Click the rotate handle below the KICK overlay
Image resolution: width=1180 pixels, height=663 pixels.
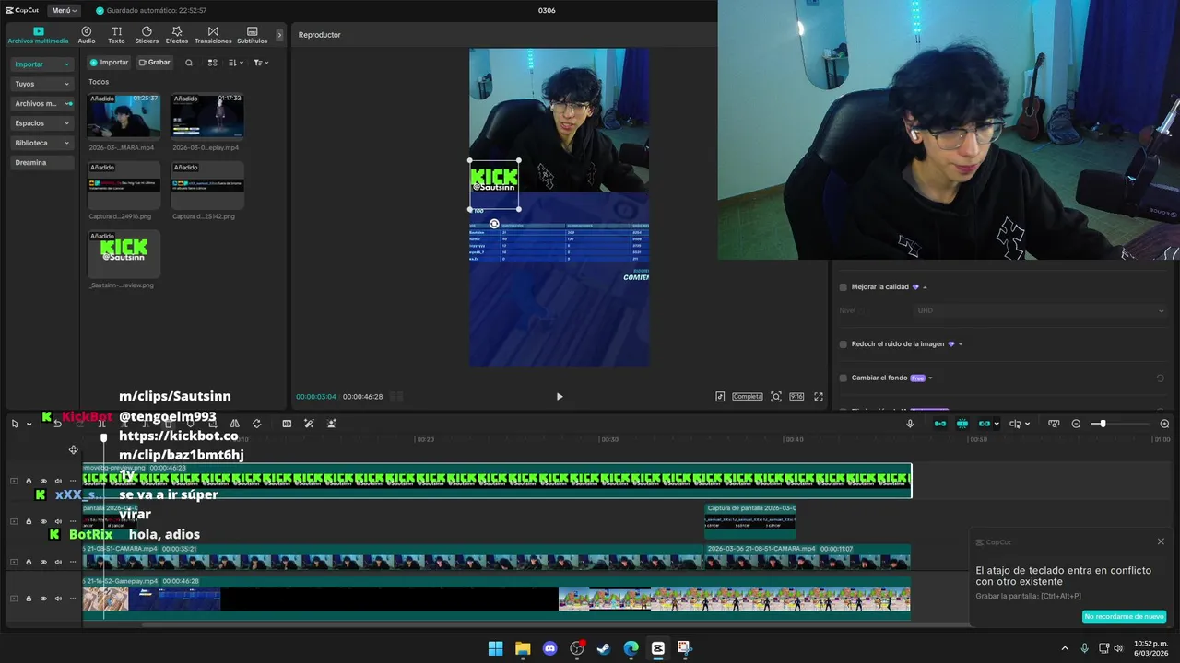tap(494, 224)
